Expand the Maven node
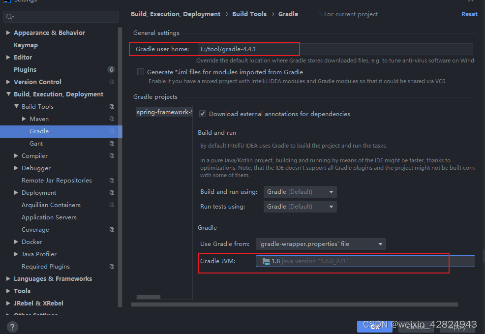Viewport: 485px width, 334px height. point(24,119)
